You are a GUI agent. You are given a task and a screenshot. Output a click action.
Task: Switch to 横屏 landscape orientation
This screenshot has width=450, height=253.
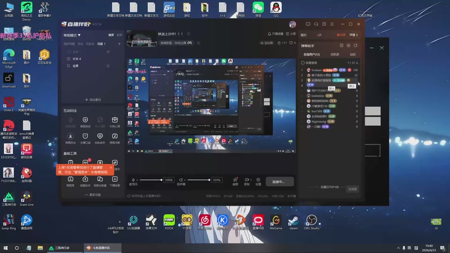click(x=111, y=35)
